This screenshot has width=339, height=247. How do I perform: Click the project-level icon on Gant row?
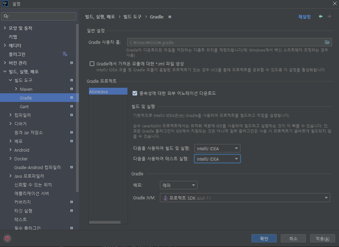[x=71, y=106]
